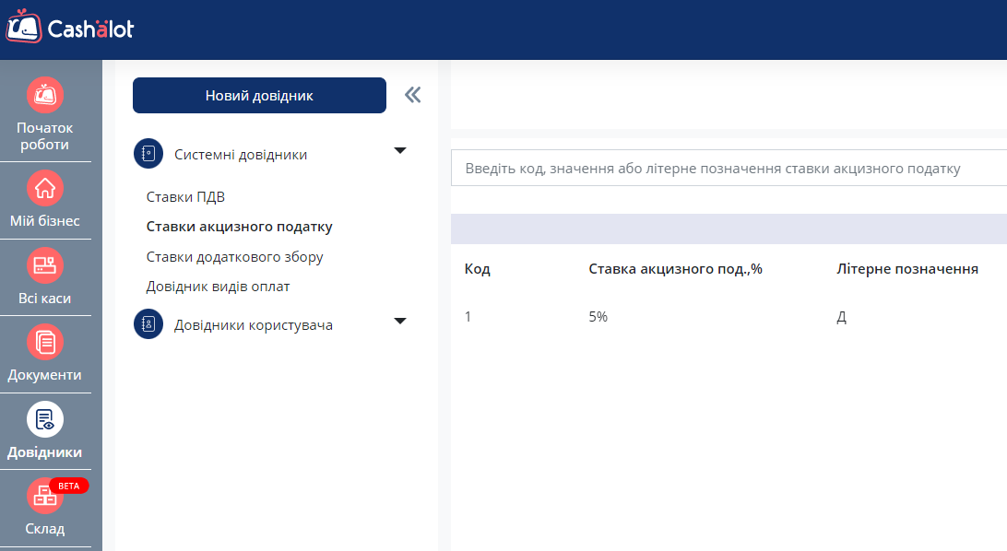
Task: Open Всі каси cash register icon
Action: pyautogui.click(x=45, y=266)
